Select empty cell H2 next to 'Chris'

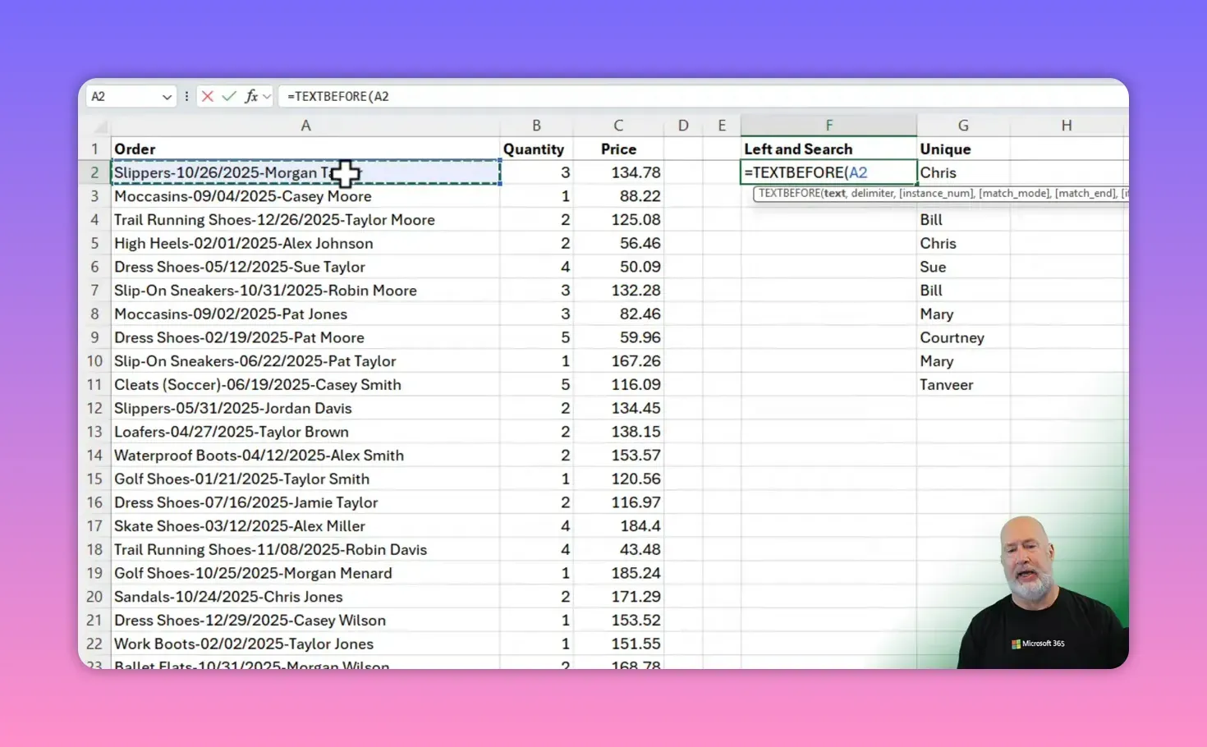pos(1067,172)
